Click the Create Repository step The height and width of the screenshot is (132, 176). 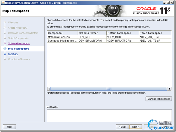pyautogui.click(x=17, y=28)
